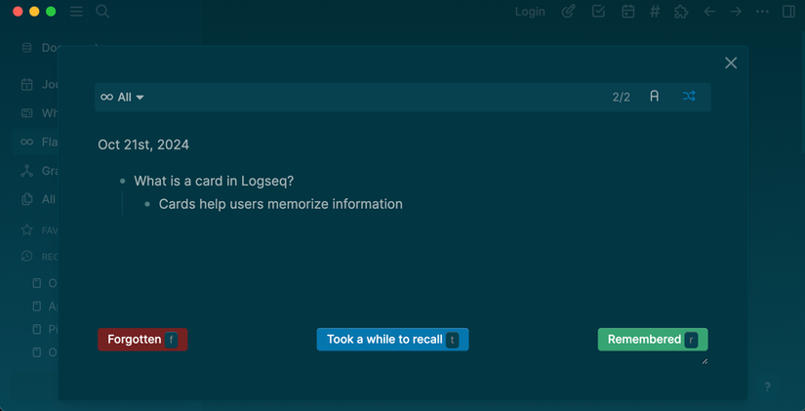Click the Login link

click(x=530, y=12)
